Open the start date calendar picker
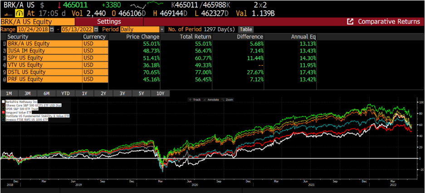Image resolution: width=425 pixels, height=193 pixels. (52, 29)
